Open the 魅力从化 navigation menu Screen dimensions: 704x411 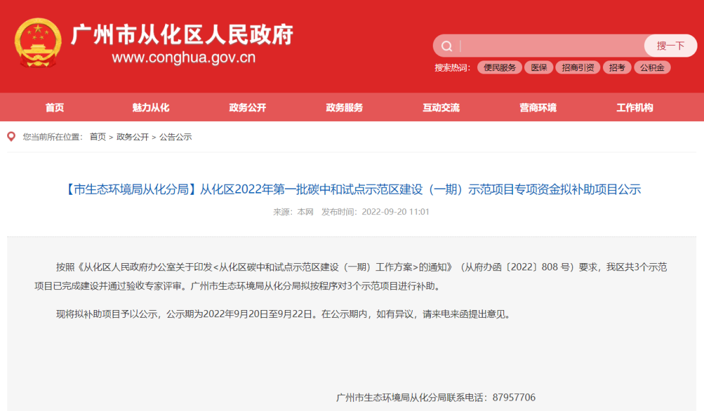(151, 107)
